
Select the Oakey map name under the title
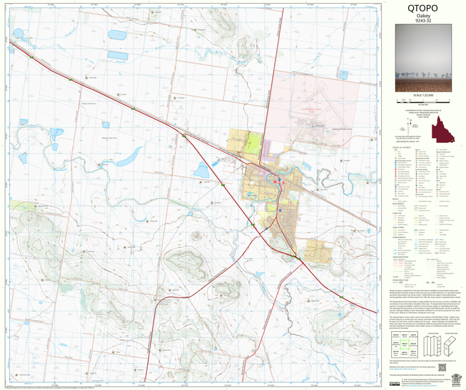[x=423, y=16]
